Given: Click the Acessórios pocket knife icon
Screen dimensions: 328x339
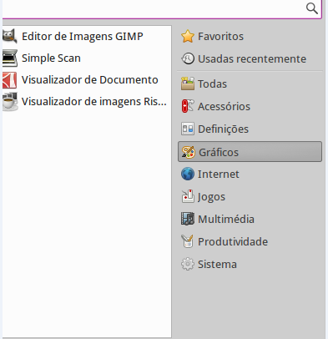Looking at the screenshot, I should coord(188,106).
